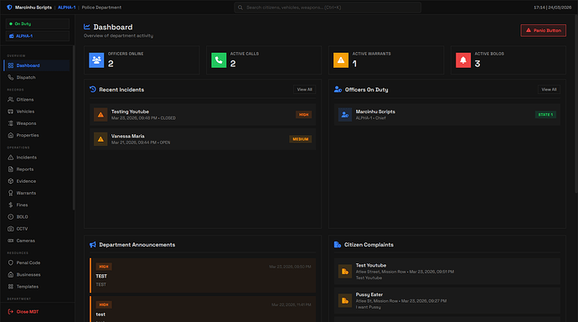View All officers on duty
Viewport: 578px width, 322px height.
click(x=549, y=90)
